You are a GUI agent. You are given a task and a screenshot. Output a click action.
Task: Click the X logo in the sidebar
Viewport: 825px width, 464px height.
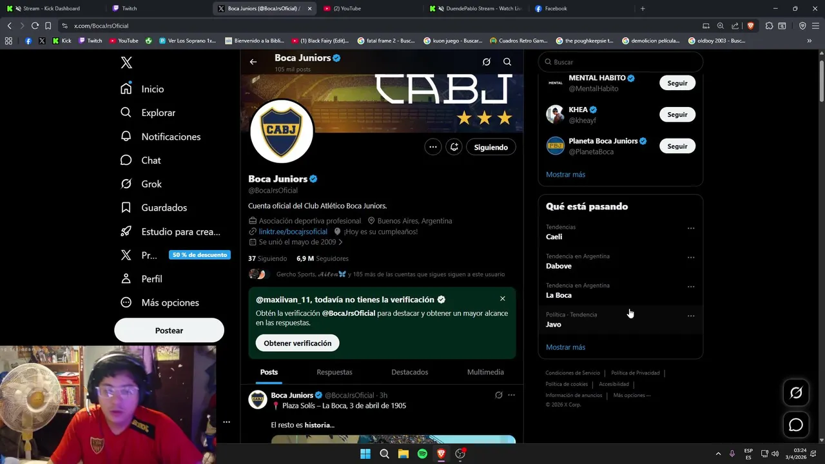pyautogui.click(x=126, y=63)
